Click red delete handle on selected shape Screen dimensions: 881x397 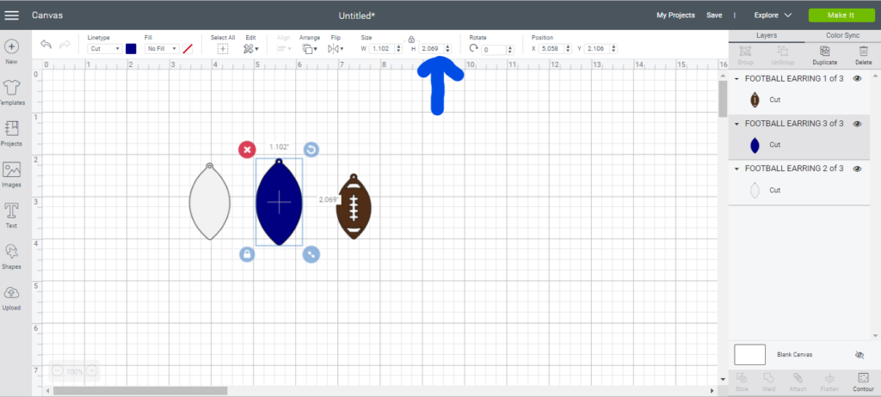click(x=247, y=150)
